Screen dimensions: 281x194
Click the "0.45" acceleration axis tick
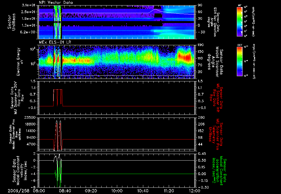pos(202,154)
